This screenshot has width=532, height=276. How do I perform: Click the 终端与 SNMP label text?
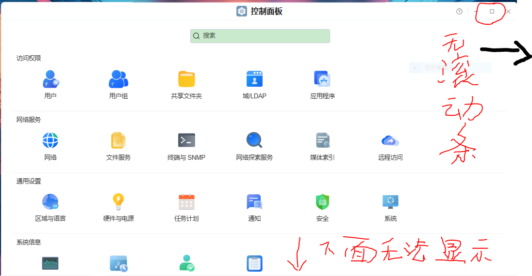click(x=186, y=157)
